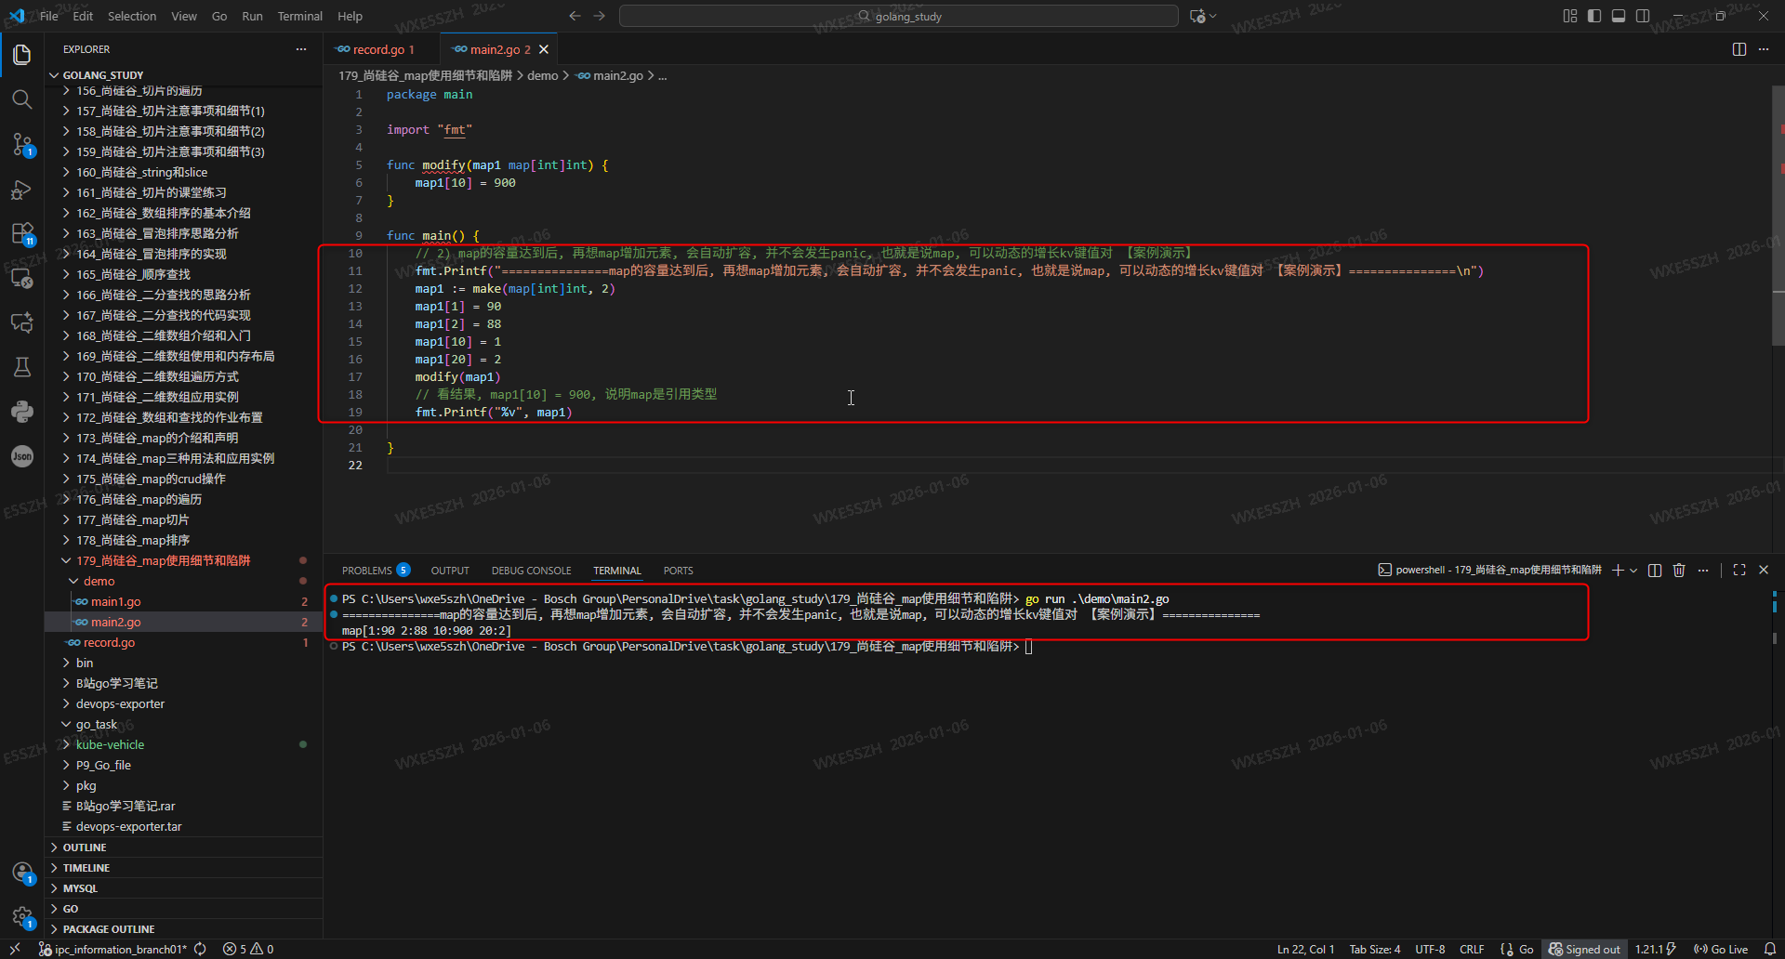Screen dimensions: 1785x959
Task: Open the notifications bell in status bar
Action: pyautogui.click(x=1770, y=949)
